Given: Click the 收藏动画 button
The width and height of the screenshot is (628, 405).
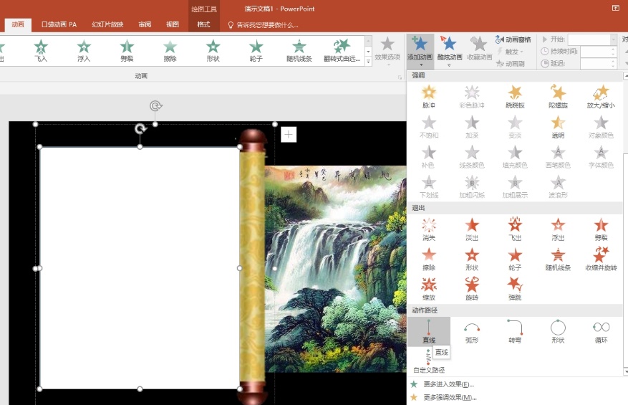Looking at the screenshot, I should [x=479, y=49].
